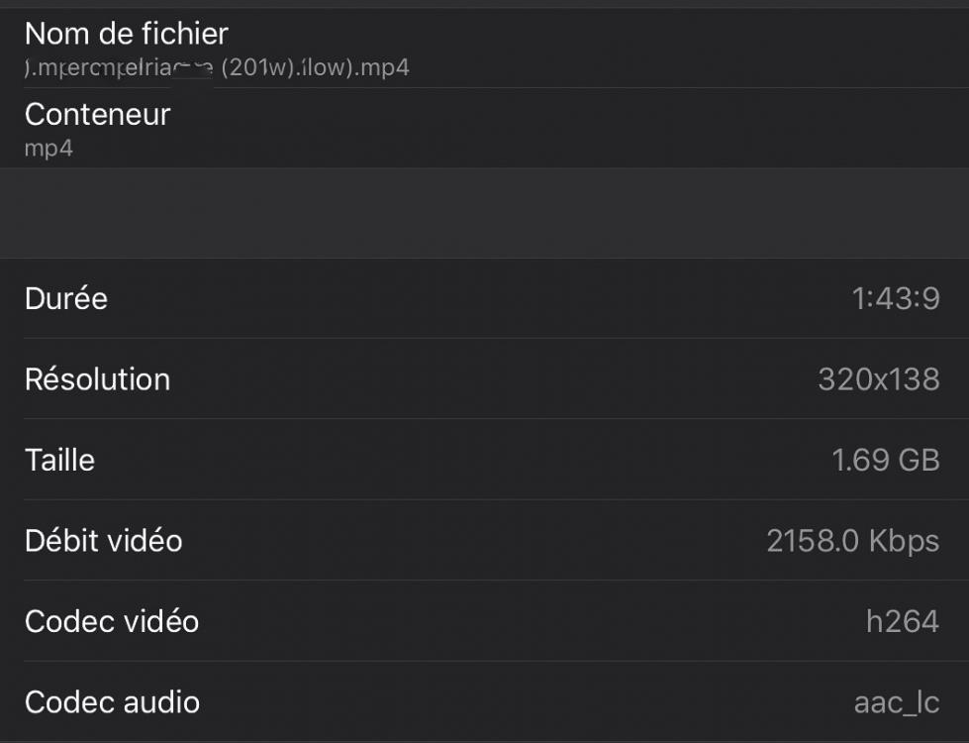
Task: Click the Débit vidéo label
Action: tap(104, 541)
